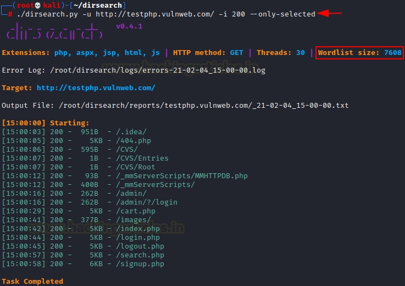Viewport: 405px width, 286px height.
Task: Click the /CVS/Entries result row
Action: pyautogui.click(x=85, y=158)
